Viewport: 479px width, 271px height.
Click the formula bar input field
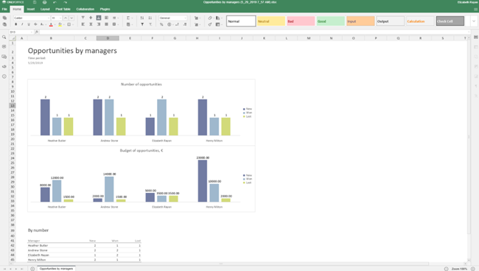[x=254, y=32]
